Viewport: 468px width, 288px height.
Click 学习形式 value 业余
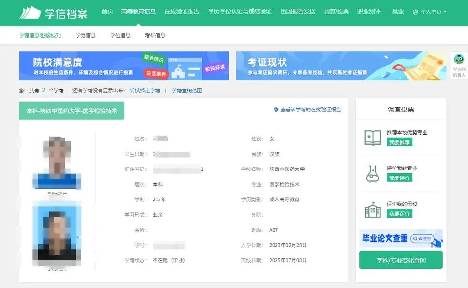click(x=158, y=215)
